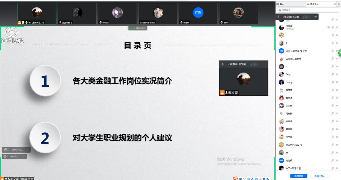The height and width of the screenshot is (180, 341).
Task: Toggle camera for member 寿佳辉
Action: (x=337, y=161)
